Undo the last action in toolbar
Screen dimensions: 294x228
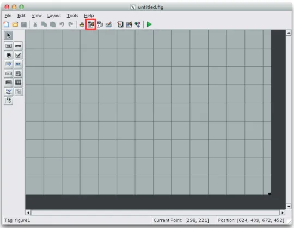tap(62, 24)
